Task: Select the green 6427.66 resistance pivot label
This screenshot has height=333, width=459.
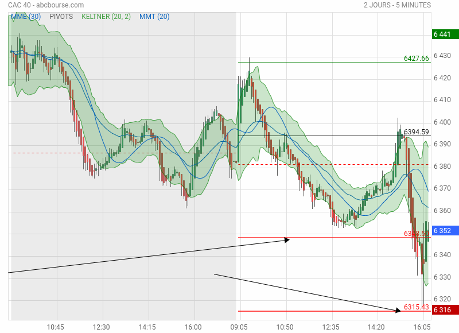Action: click(417, 59)
